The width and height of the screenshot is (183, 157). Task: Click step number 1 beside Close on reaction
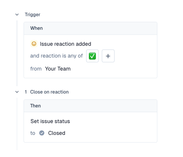pyautogui.click(x=26, y=92)
